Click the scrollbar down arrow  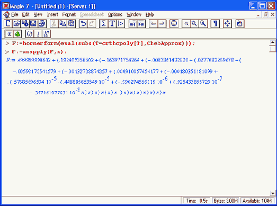click(273, 193)
